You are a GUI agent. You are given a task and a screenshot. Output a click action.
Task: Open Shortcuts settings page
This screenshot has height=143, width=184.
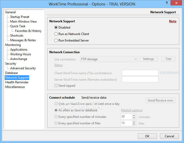[x=17, y=36]
